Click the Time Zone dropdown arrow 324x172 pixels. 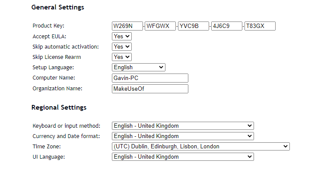[285, 147]
